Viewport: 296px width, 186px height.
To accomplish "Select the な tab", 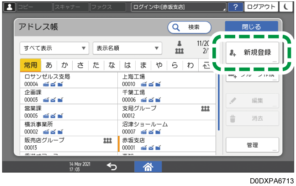I will point(112,65).
